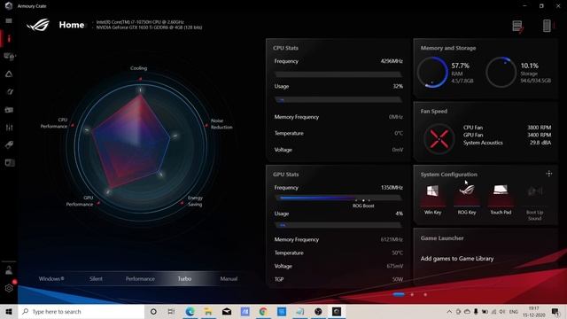Go to second dashboard page dot
The height and width of the screenshot is (319, 567).
pos(412,294)
